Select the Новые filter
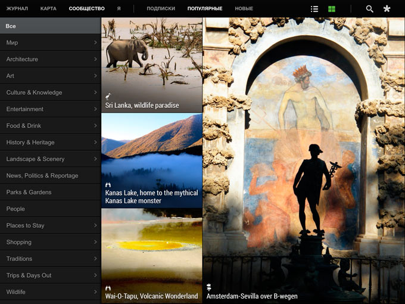Viewport: 405px width, 304px height. [244, 9]
